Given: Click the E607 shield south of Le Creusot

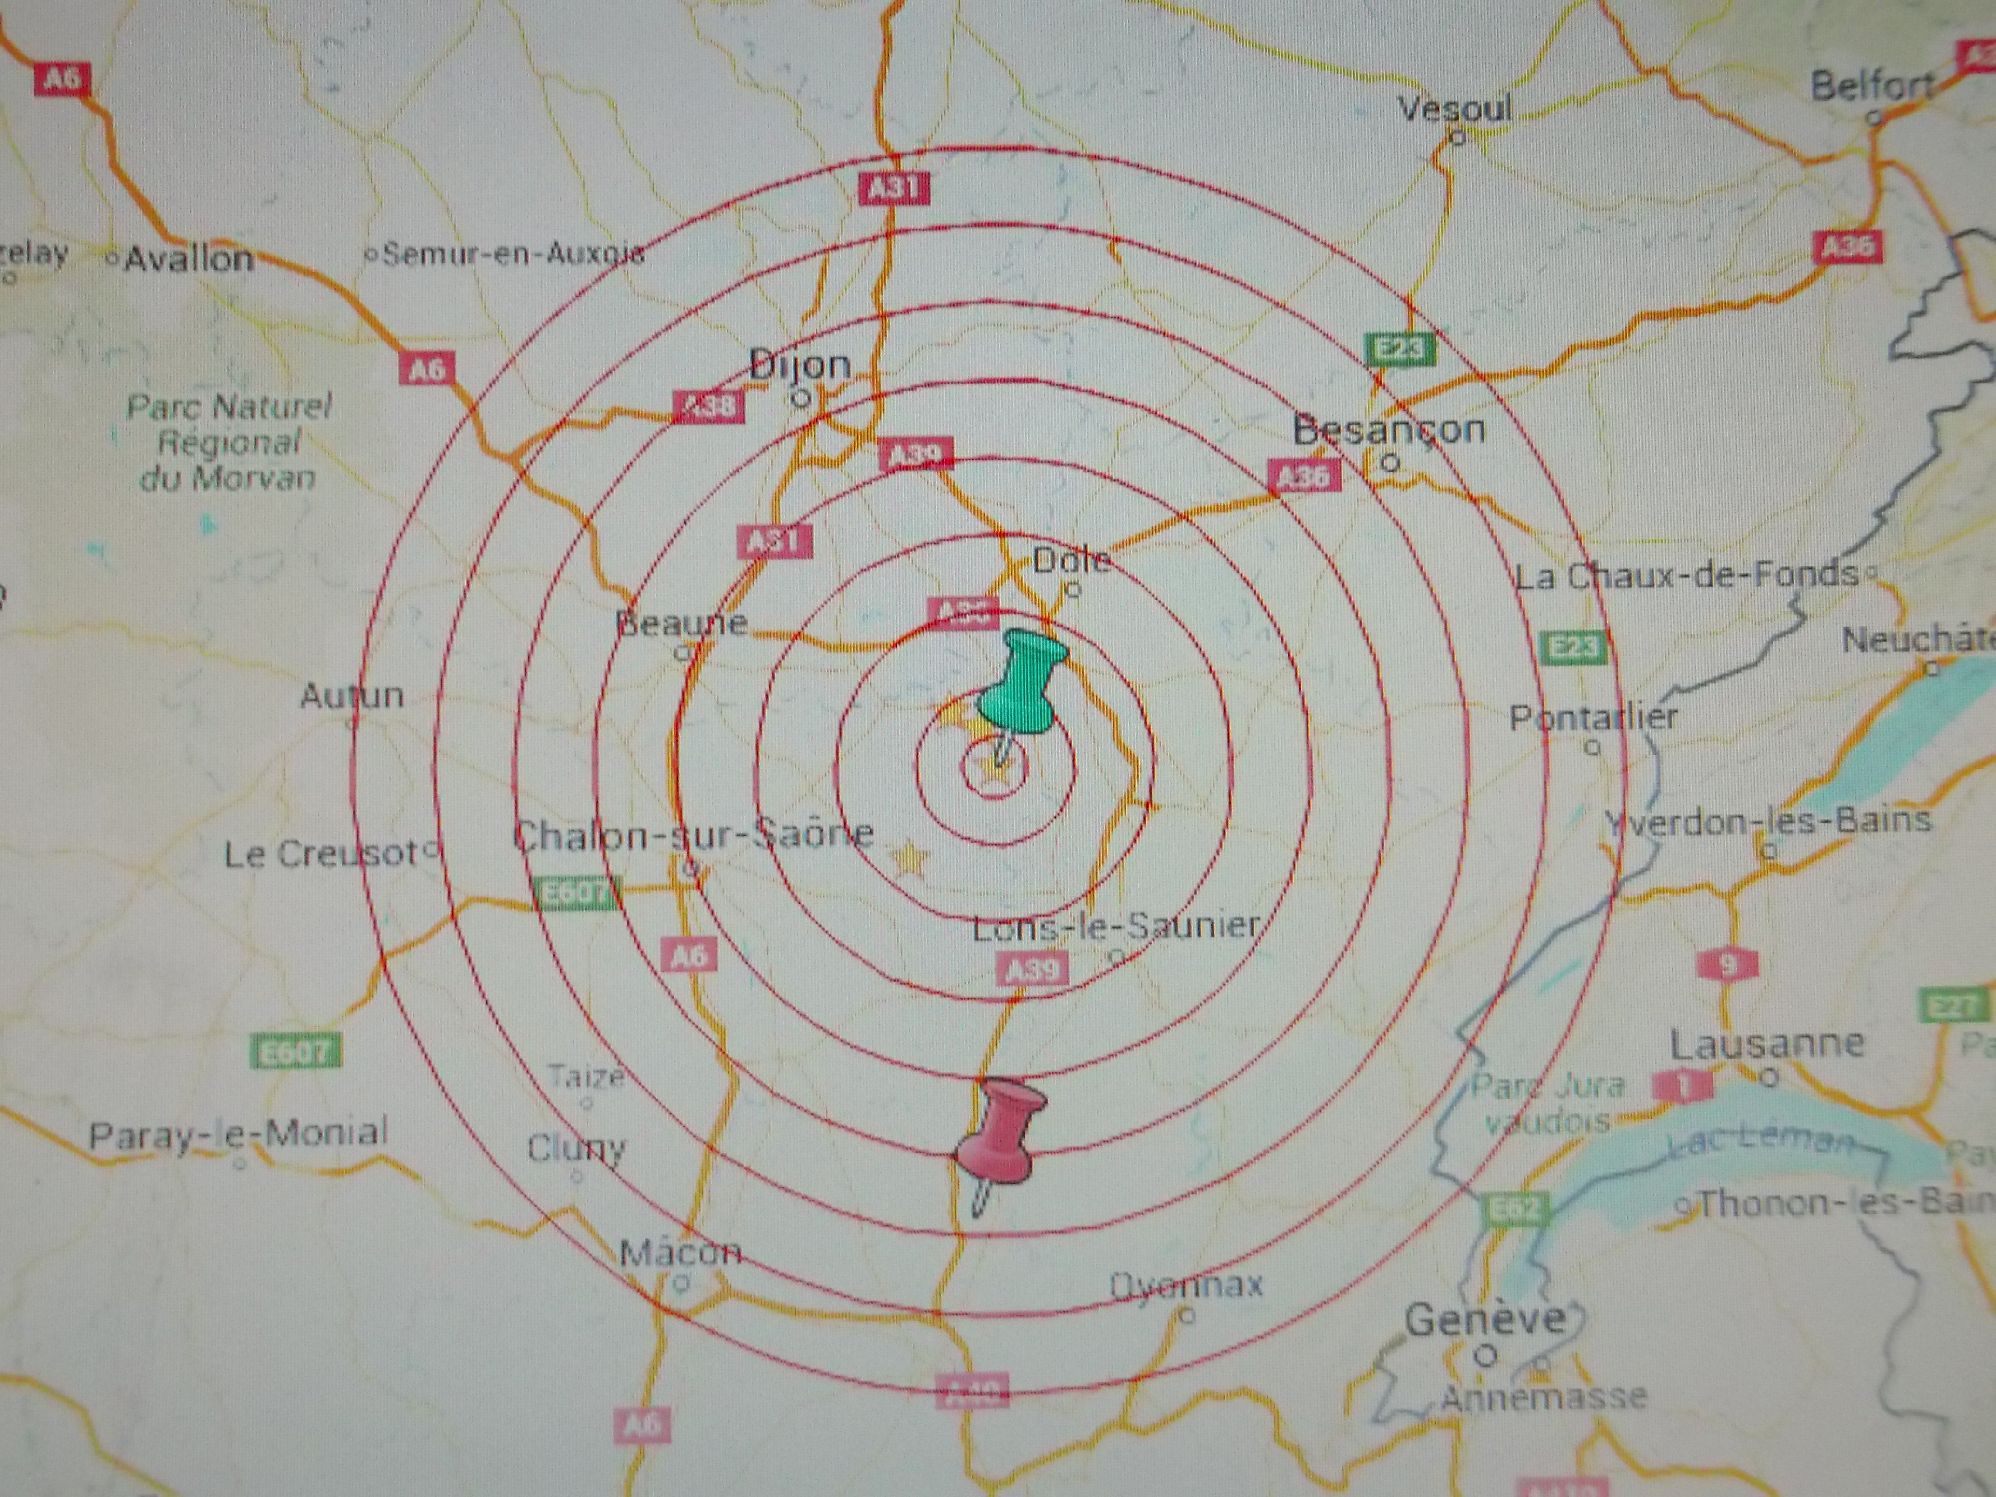Looking at the screenshot, I should tap(296, 1052).
